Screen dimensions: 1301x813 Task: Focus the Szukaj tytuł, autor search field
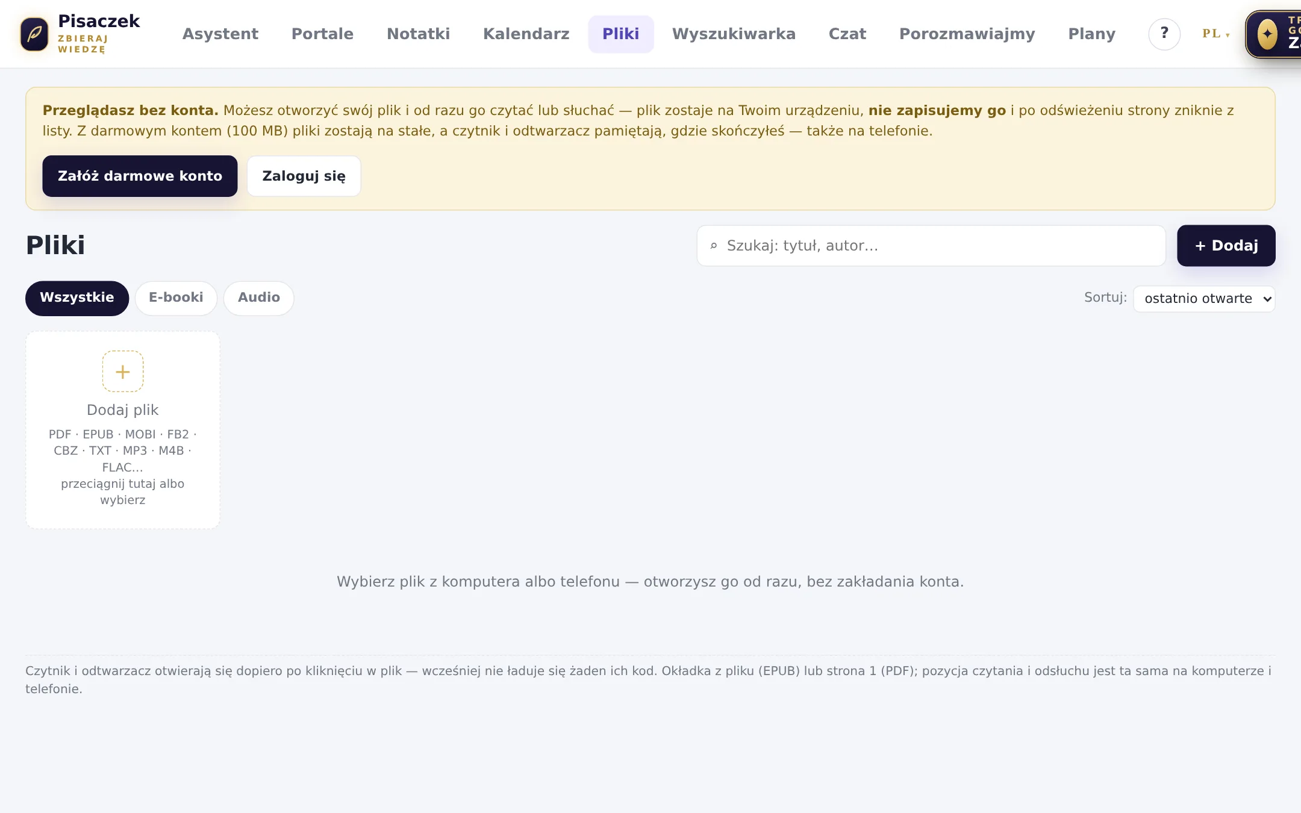click(x=931, y=246)
